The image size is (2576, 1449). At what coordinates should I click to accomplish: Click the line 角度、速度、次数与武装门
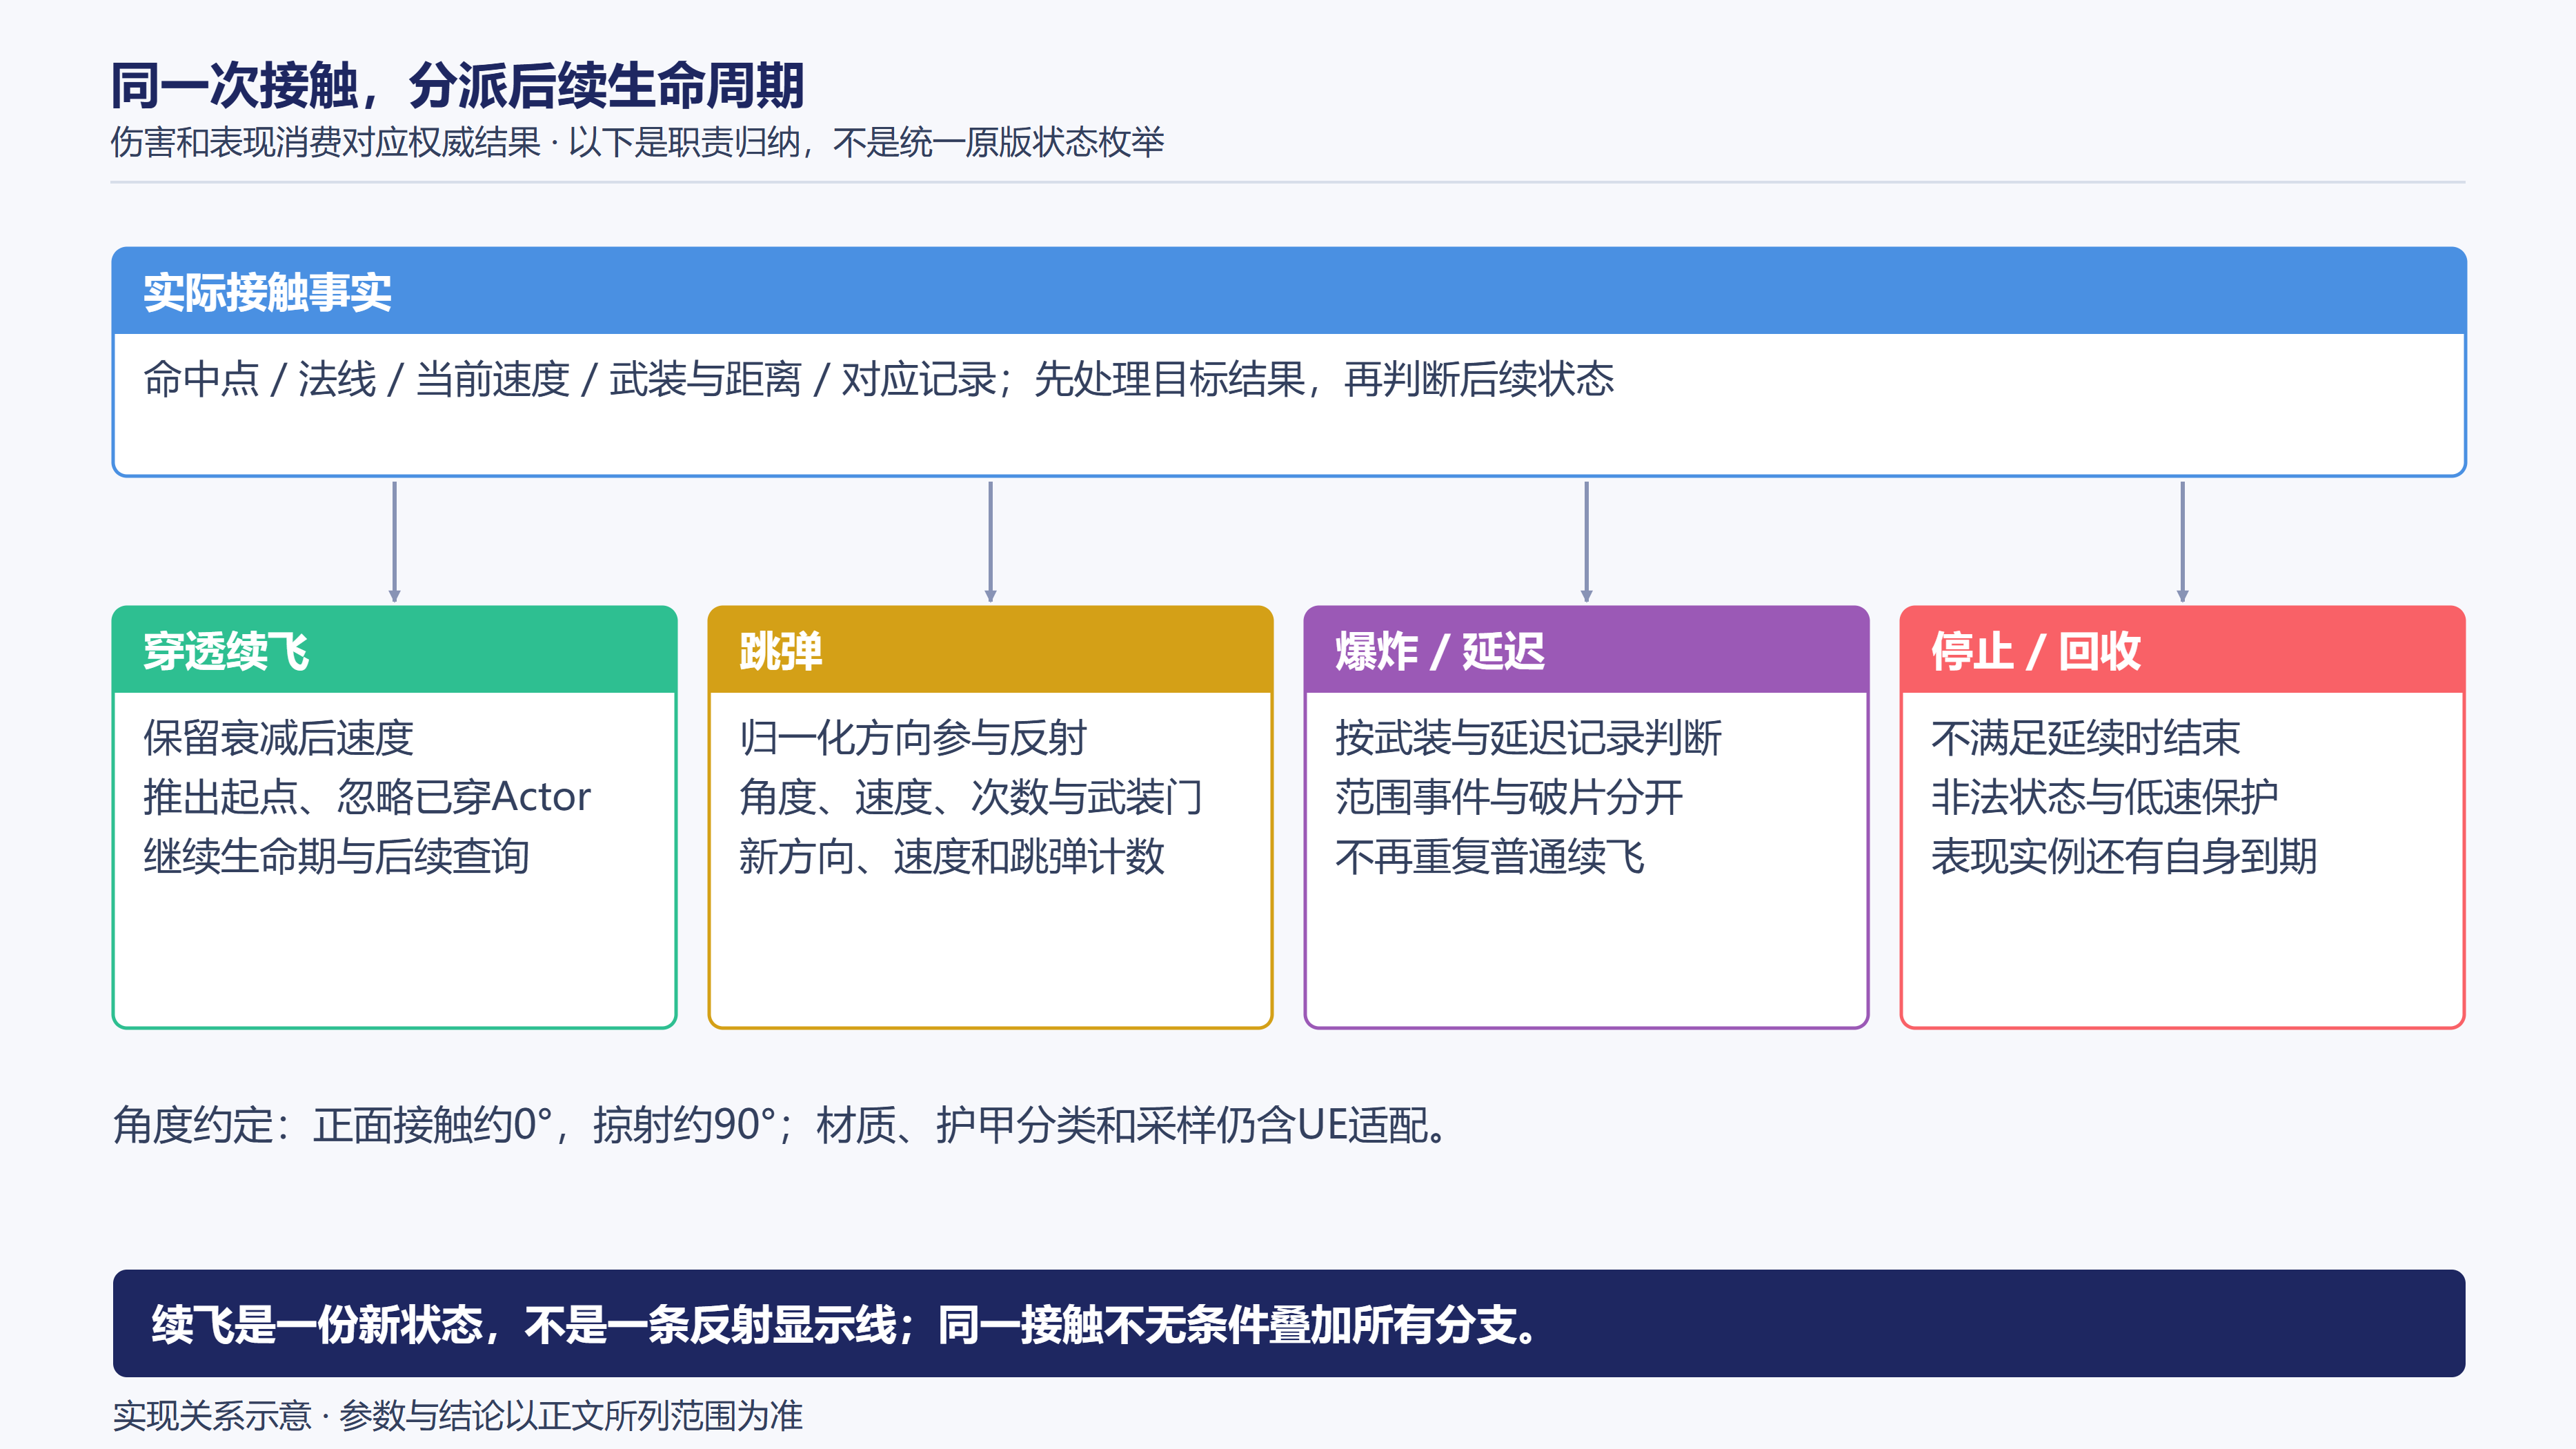click(970, 797)
